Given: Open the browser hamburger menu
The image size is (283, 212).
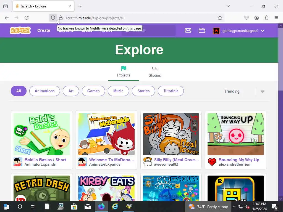Looking at the screenshot, I should [x=276, y=18].
